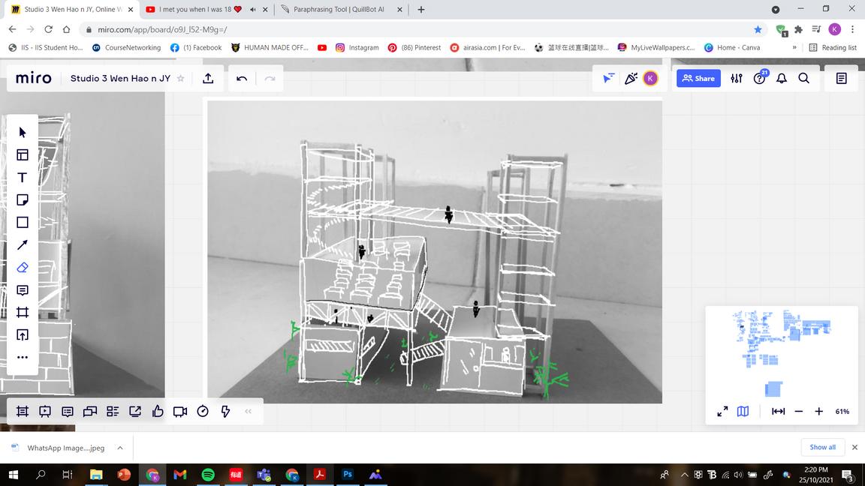The width and height of the screenshot is (865, 486).
Task: Open screen sharing in bottom toolbar
Action: click(135, 412)
